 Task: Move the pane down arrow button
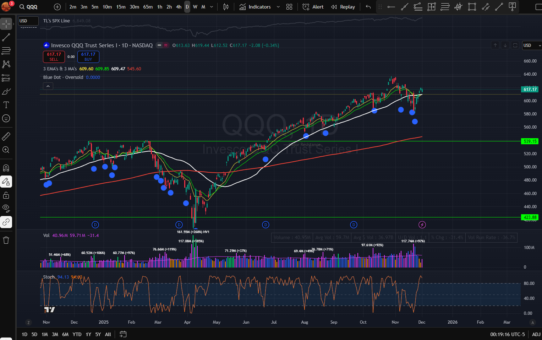pyautogui.click(x=505, y=45)
